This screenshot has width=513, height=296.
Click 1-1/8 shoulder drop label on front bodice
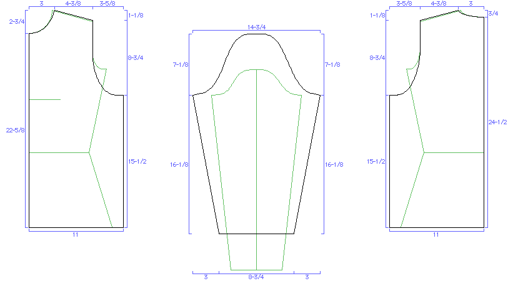click(x=136, y=16)
